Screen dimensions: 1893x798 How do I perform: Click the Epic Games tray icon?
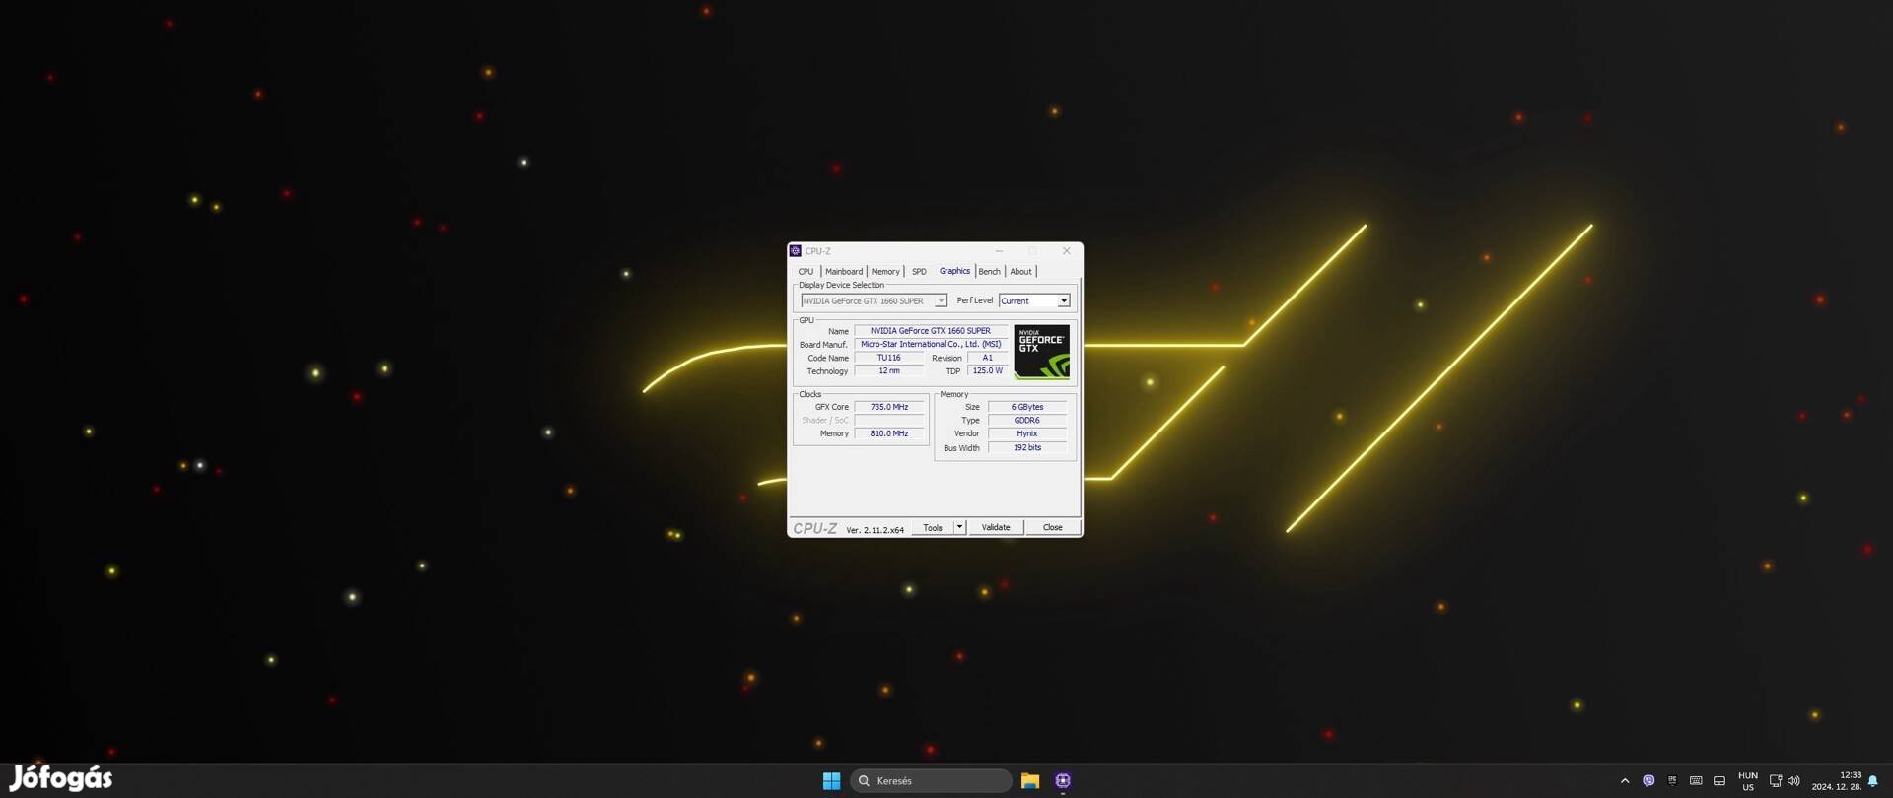[x=1672, y=780]
